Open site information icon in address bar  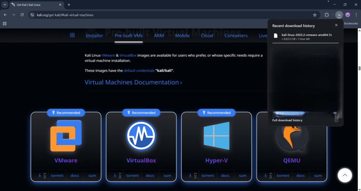coord(32,15)
